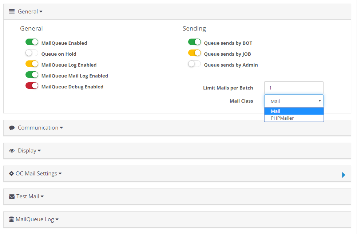Click the eye icon next to Display

click(12, 151)
